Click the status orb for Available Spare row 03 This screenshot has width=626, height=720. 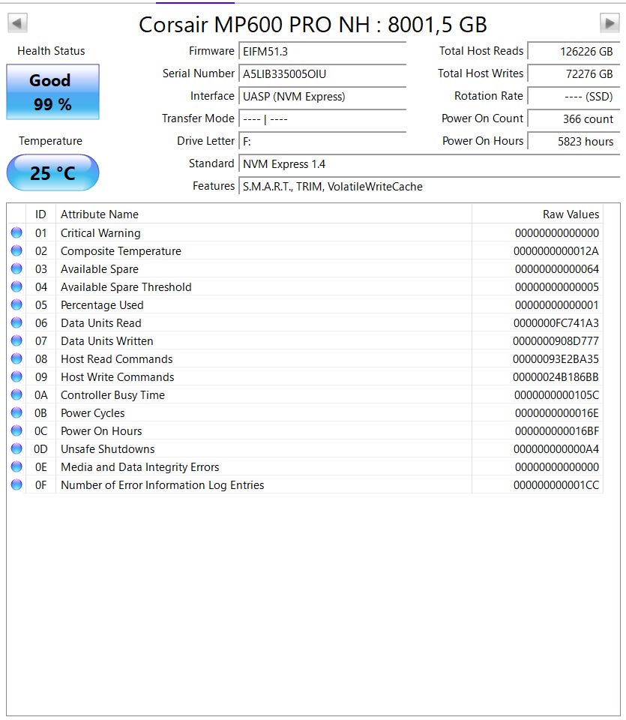[16, 268]
